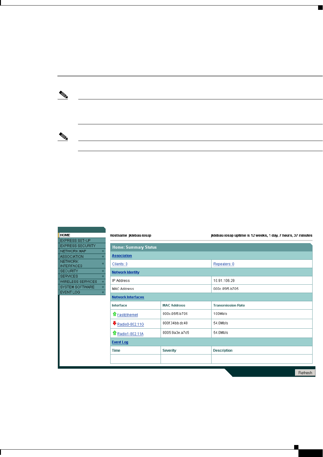The image size is (323, 457).
Task: Click MAC address 0005.9a3e.a7d5
Action: point(176,333)
